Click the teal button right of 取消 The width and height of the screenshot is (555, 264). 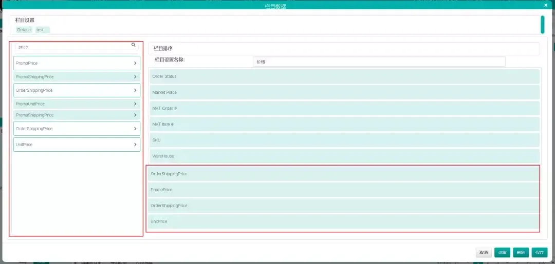[x=502, y=253]
